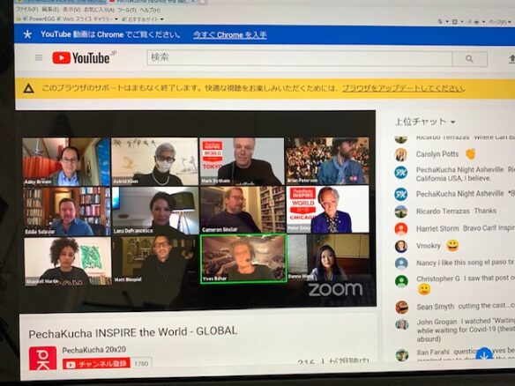515x386 pixels.
Task: Click the star icon in the blue Chrome banner
Action: click(27, 34)
